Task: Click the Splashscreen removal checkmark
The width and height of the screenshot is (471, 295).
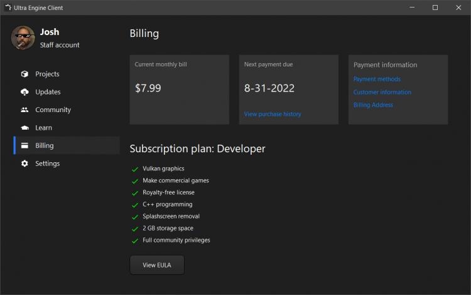Action: pyautogui.click(x=135, y=217)
